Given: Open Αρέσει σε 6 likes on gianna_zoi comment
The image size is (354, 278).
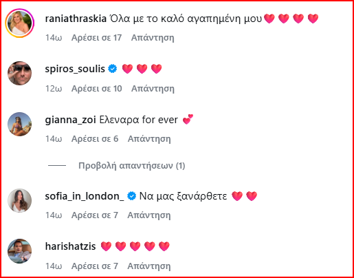Looking at the screenshot, I should 95,139.
